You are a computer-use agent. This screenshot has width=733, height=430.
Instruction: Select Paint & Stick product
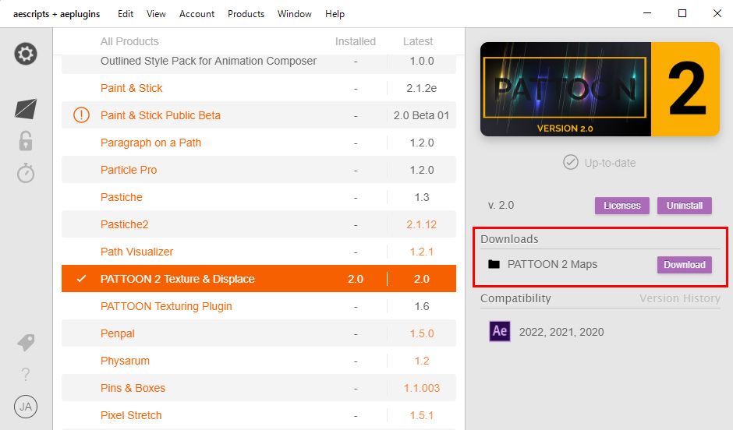[x=259, y=88]
